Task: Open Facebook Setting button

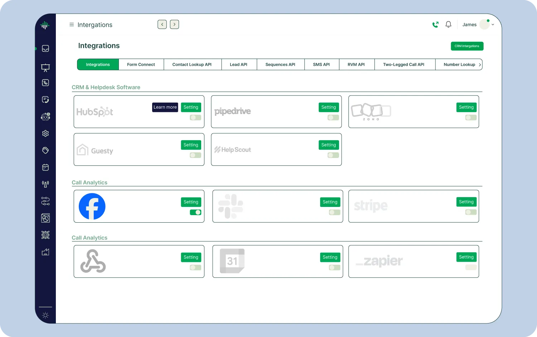Action: 191,202
